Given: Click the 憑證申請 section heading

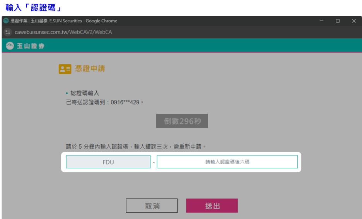Looking at the screenshot, I should pos(90,69).
